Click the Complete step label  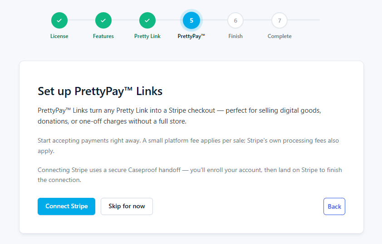tap(279, 36)
